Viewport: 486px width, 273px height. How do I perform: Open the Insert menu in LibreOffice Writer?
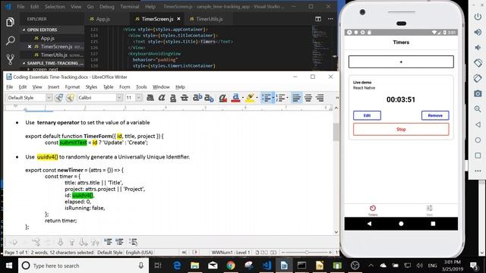click(x=53, y=87)
